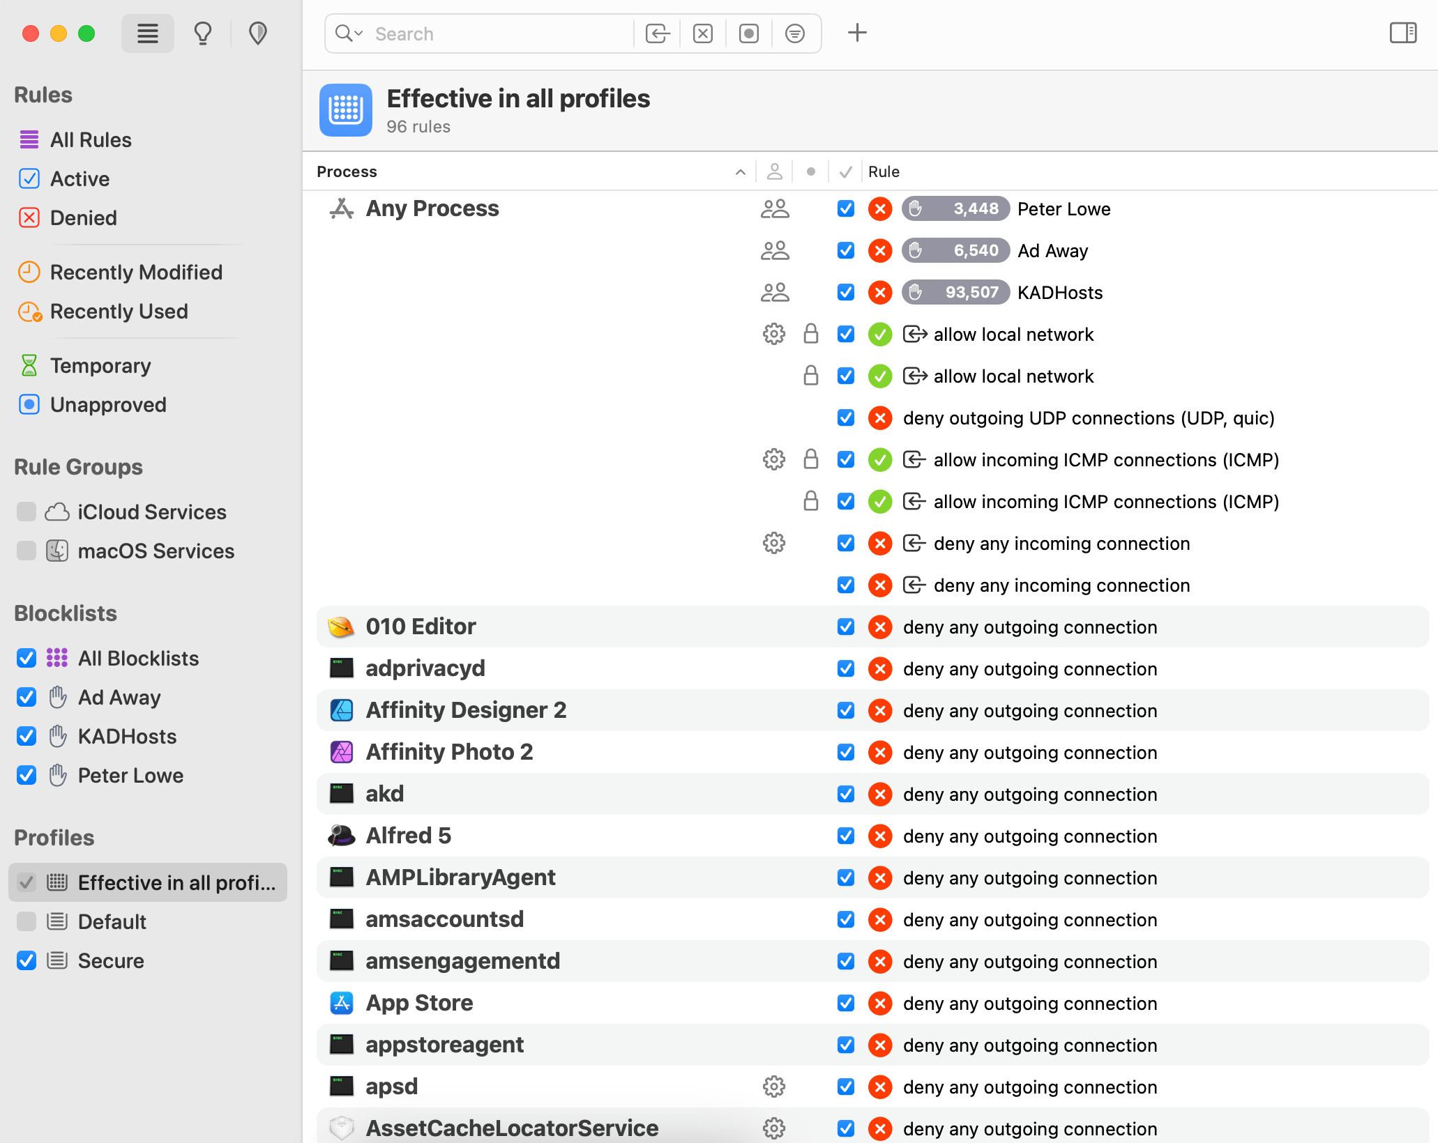Select the Default profile
The height and width of the screenshot is (1143, 1438).
[112, 922]
